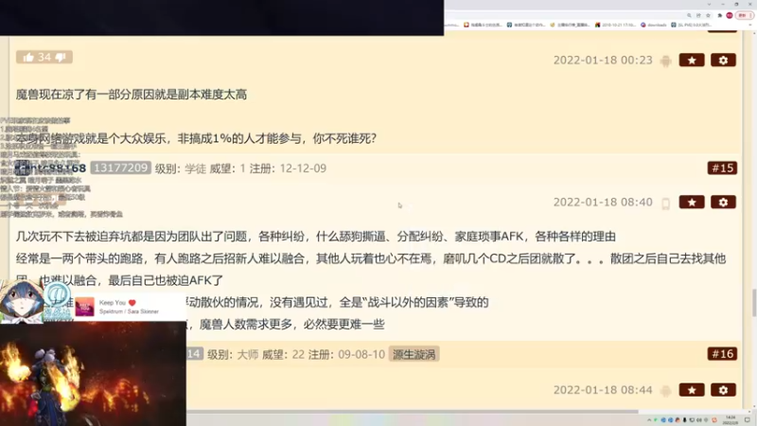Upvote the post with 34 likes
757x426 pixels.
28,58
